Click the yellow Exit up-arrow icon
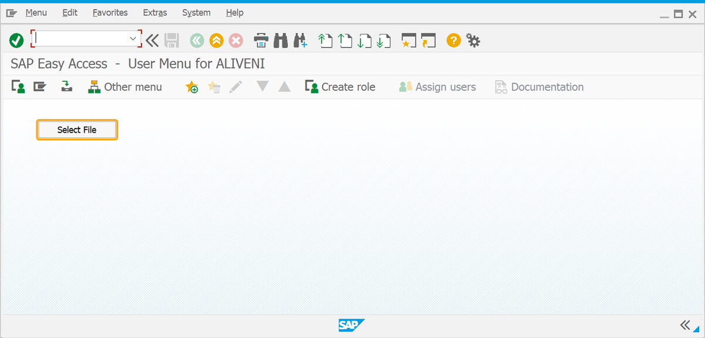705x338 pixels. pyautogui.click(x=216, y=40)
